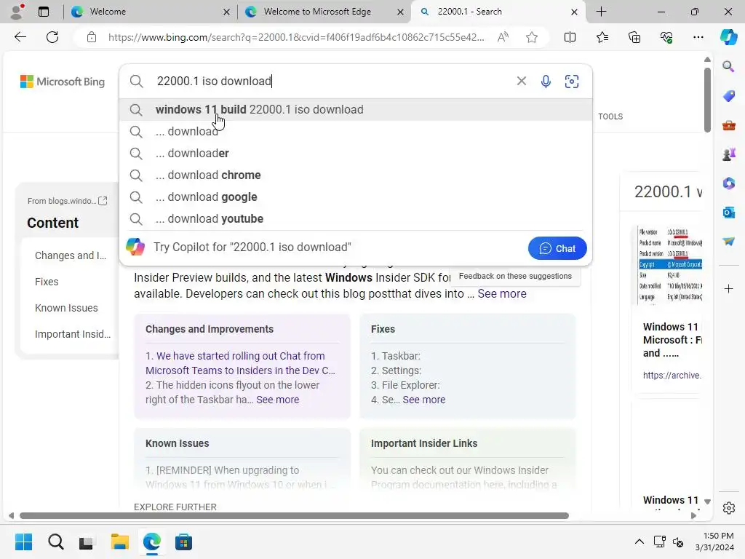Screen dimensions: 745x559
Task: Open the Windows Start menu
Action: [x=24, y=542]
